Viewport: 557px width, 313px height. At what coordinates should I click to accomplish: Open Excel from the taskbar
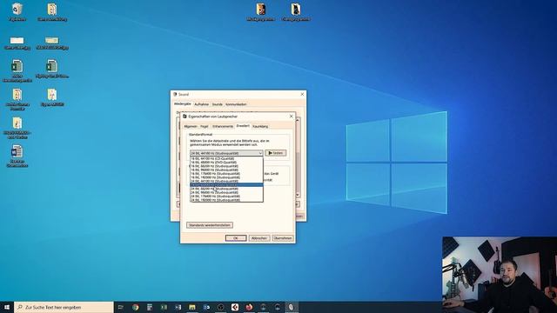[164, 307]
